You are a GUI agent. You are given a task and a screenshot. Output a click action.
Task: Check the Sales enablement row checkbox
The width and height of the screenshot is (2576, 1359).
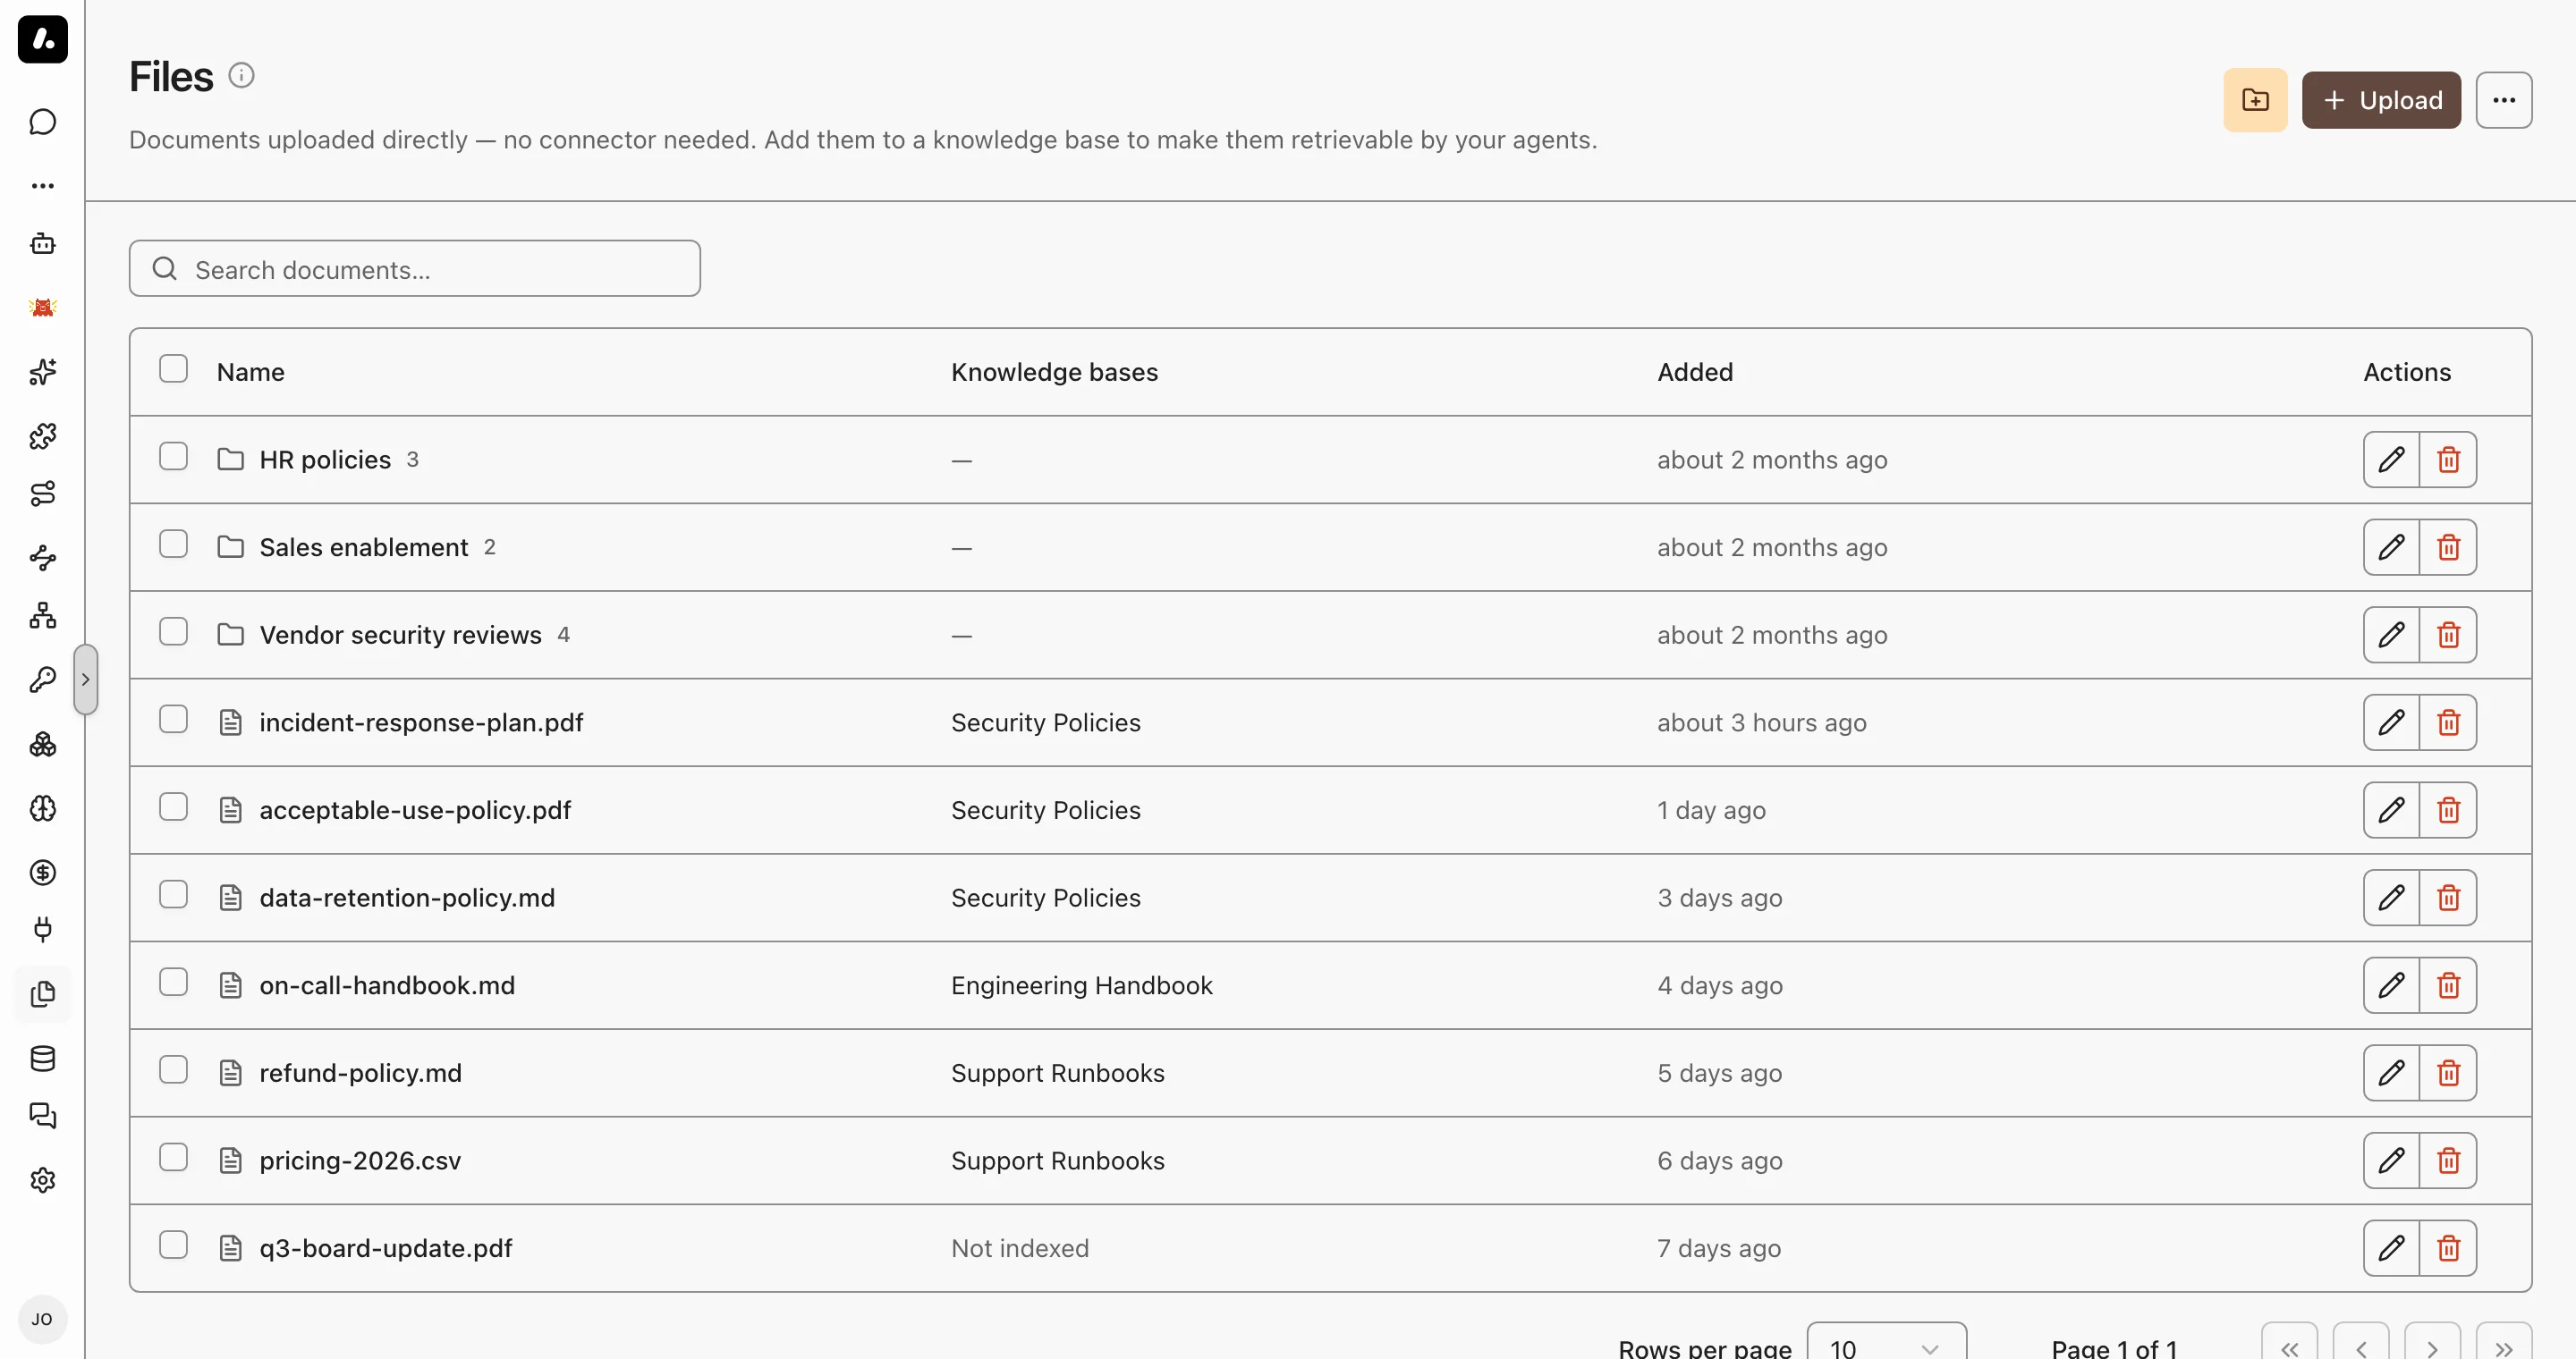pos(173,544)
